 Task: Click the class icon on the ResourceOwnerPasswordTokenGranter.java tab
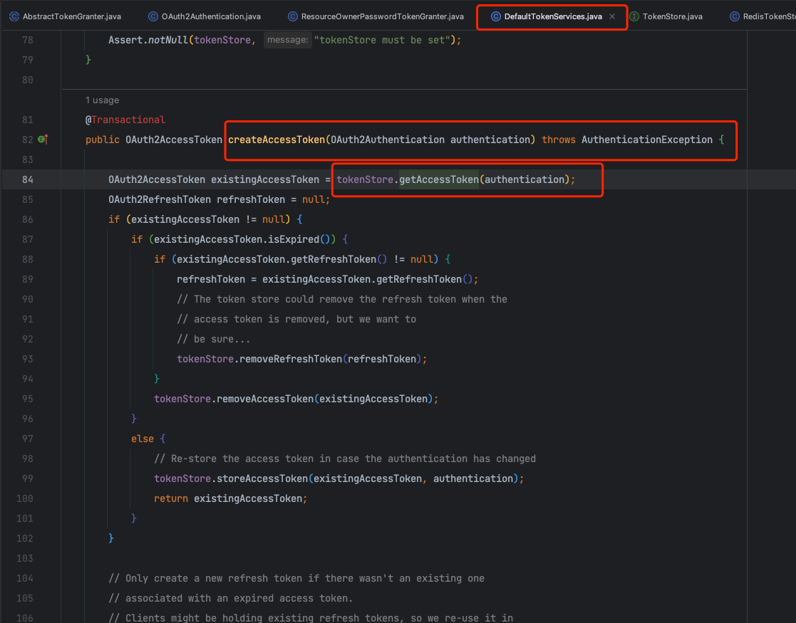(x=293, y=16)
